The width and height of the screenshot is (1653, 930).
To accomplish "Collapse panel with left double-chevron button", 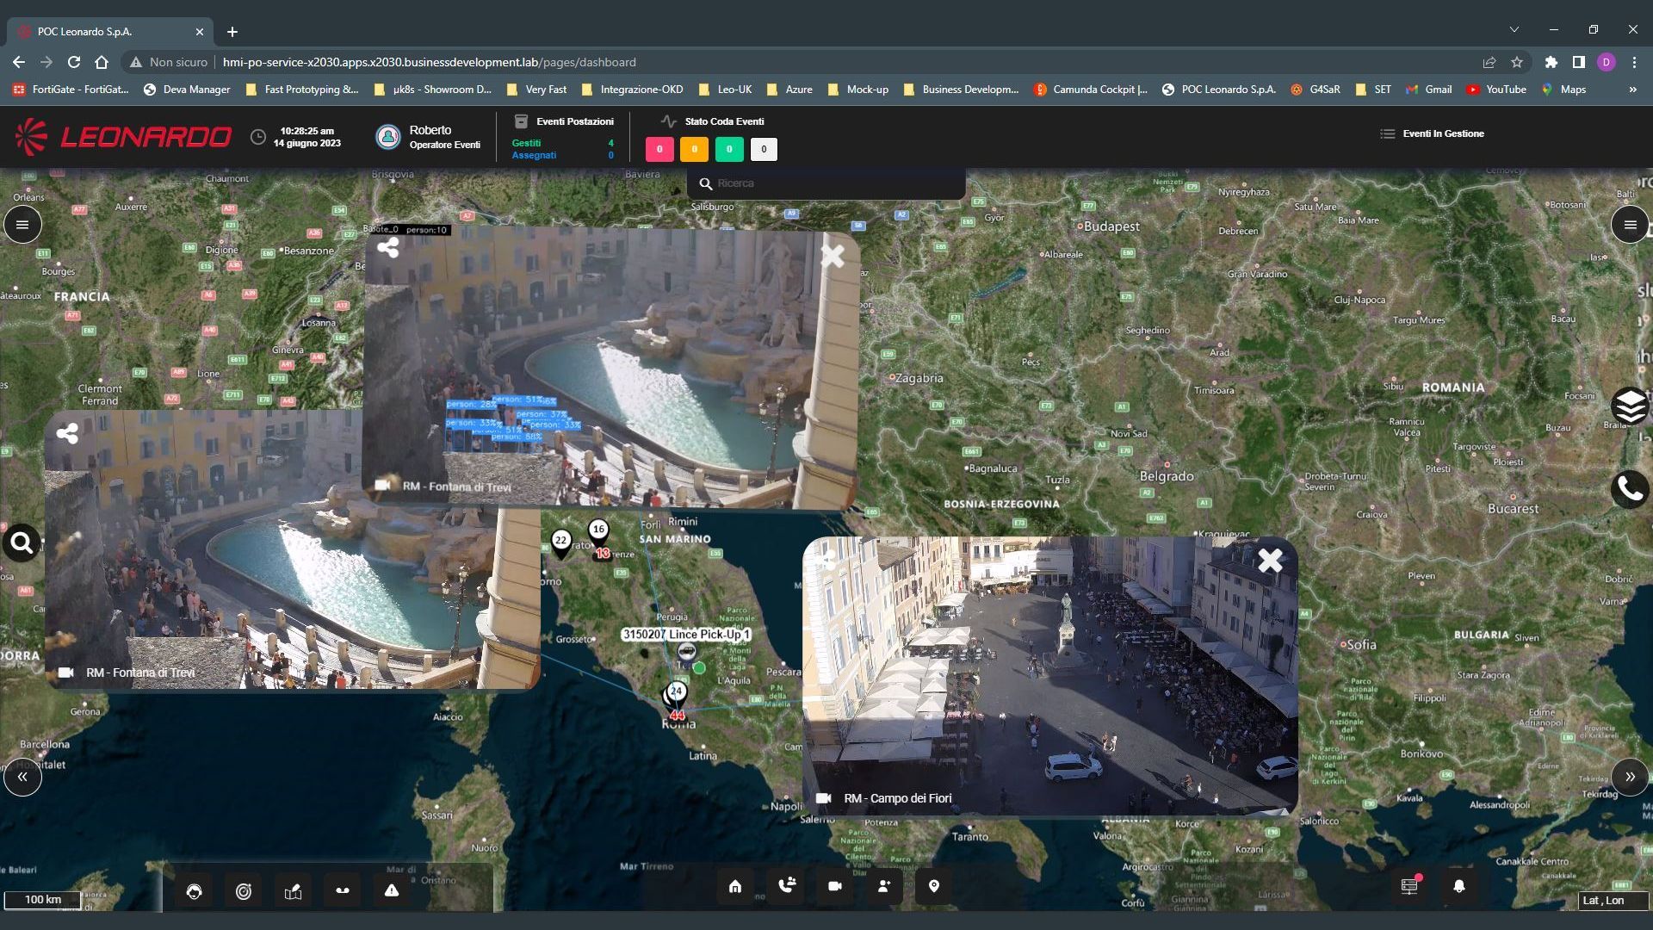I will tap(23, 777).
